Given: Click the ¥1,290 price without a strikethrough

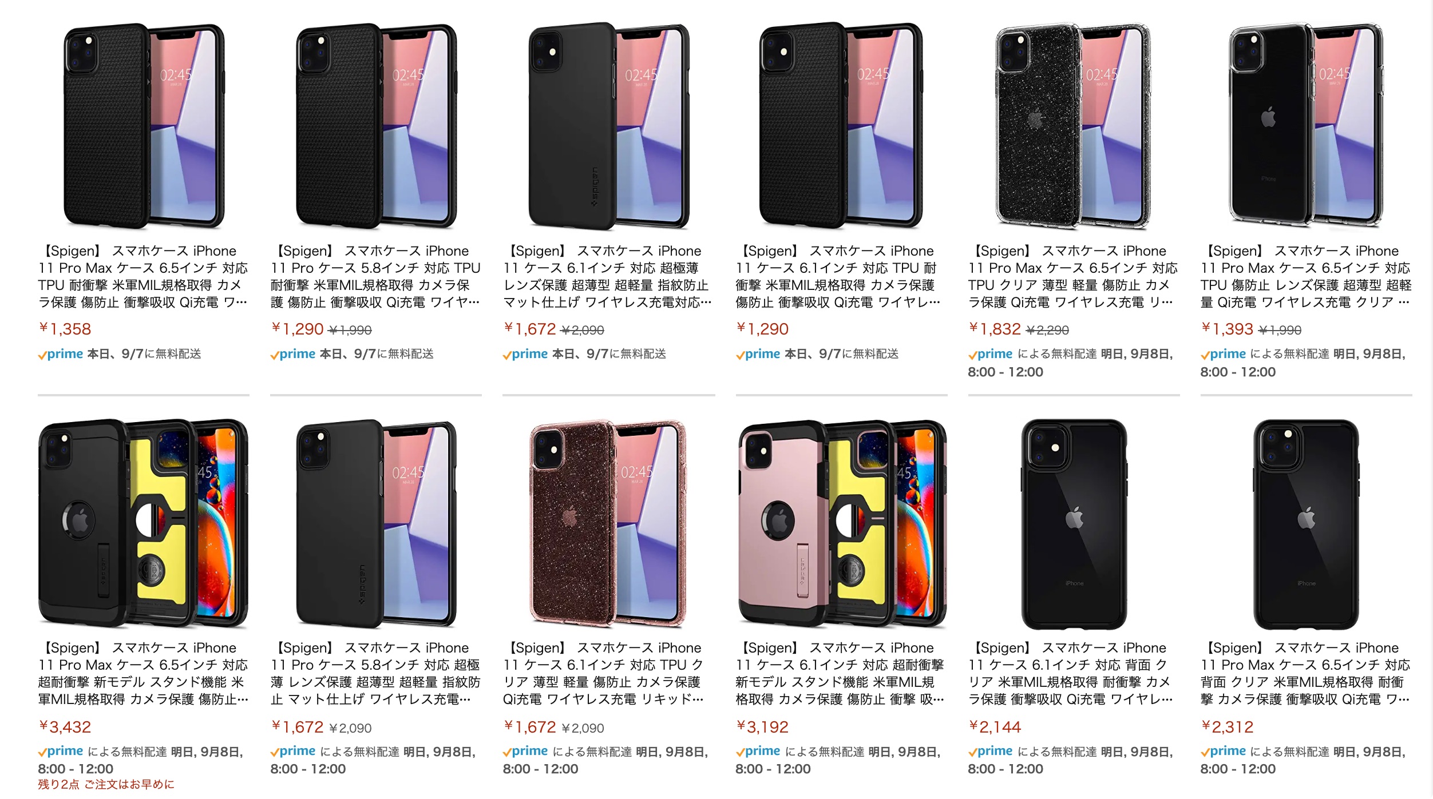Looking at the screenshot, I should coord(762,329).
